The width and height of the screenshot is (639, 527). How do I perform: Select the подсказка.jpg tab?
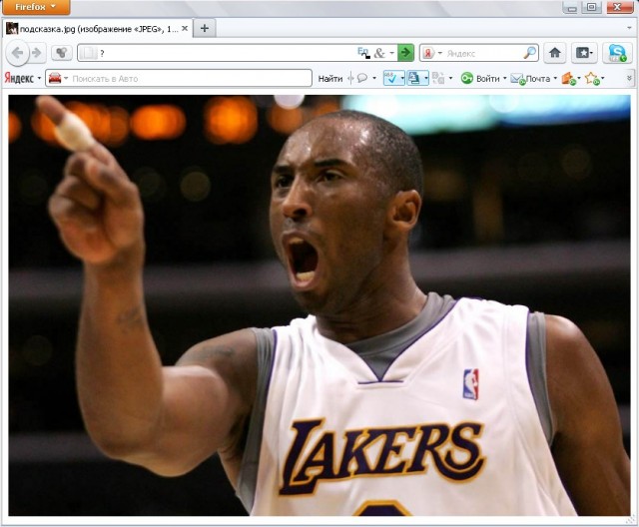tap(97, 29)
